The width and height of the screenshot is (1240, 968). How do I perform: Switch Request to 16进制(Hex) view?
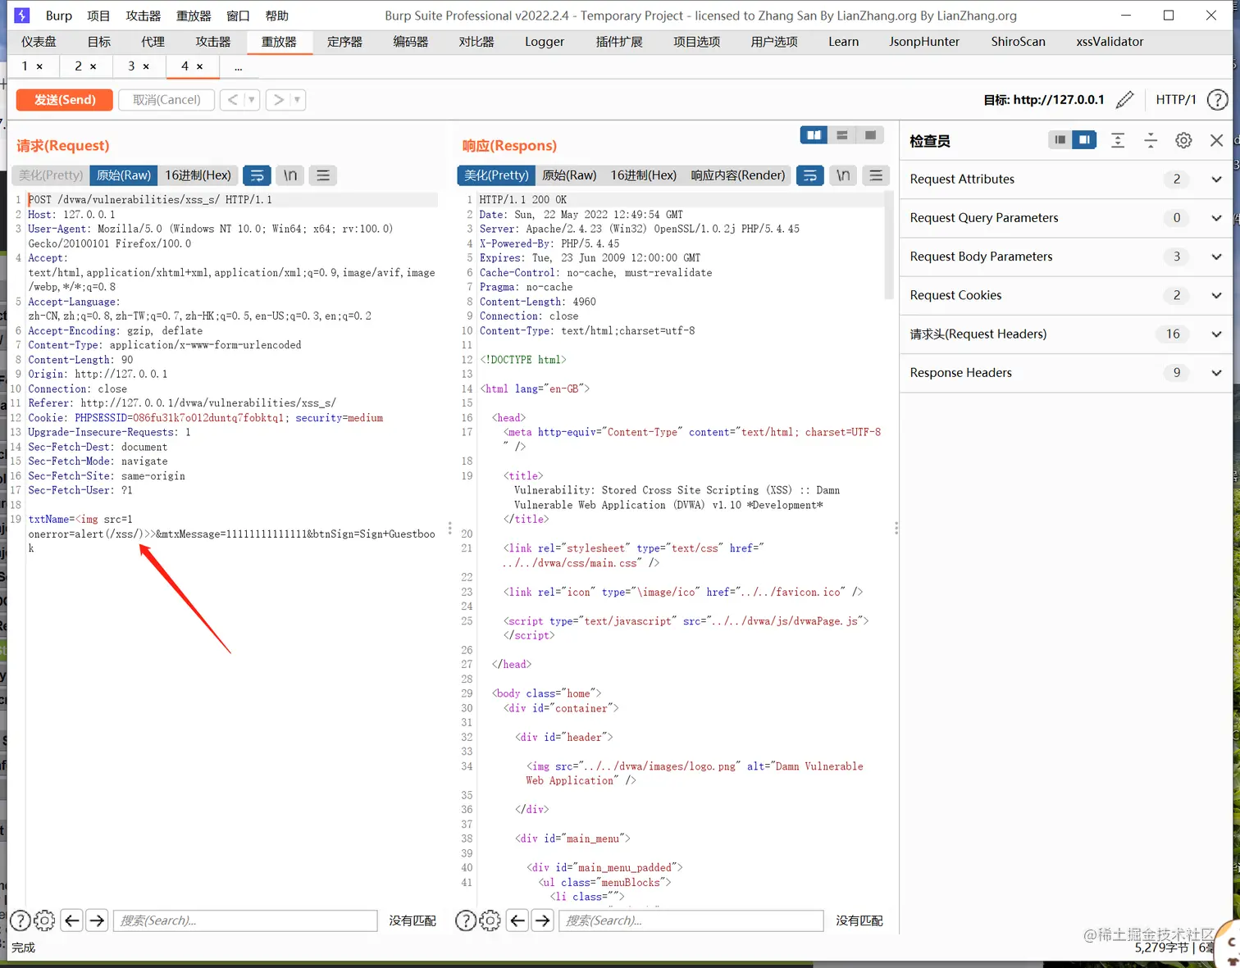(198, 175)
